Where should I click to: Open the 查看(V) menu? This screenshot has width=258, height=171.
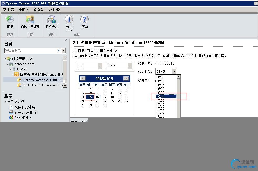pyautogui.click(x=39, y=9)
